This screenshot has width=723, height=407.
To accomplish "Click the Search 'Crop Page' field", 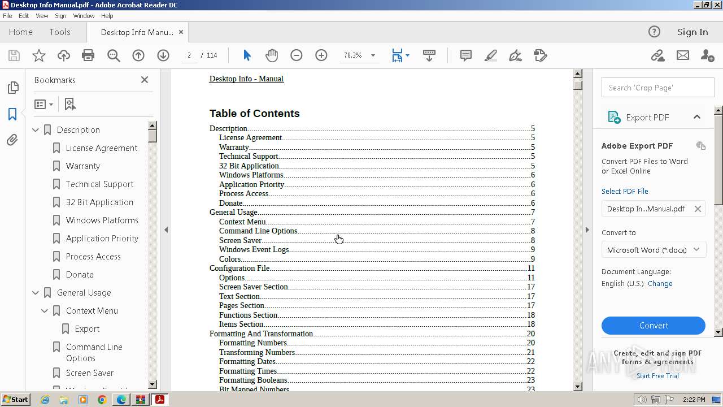I will coord(657,88).
